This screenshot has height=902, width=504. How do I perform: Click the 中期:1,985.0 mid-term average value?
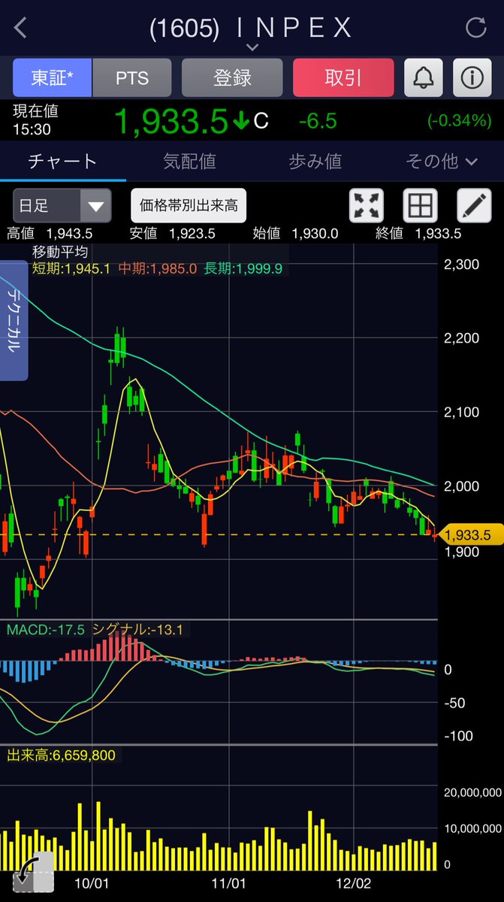(158, 268)
